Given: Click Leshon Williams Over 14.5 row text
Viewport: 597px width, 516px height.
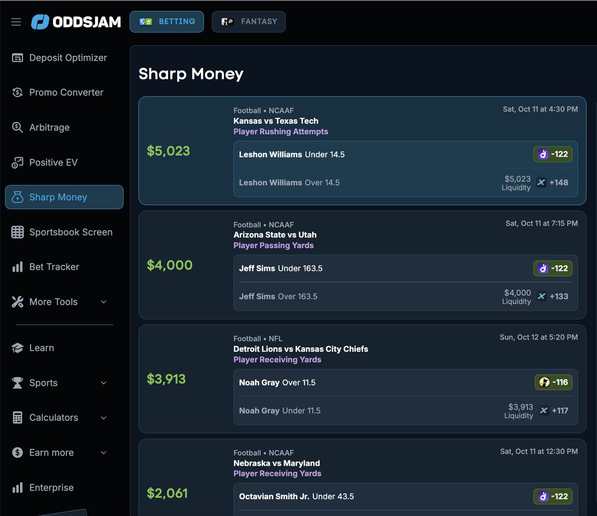Looking at the screenshot, I should coord(289,182).
